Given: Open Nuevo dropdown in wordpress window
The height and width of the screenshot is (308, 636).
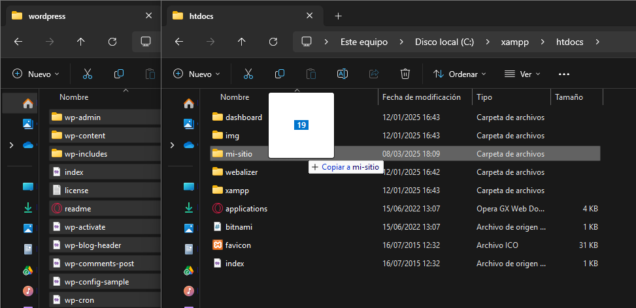Looking at the screenshot, I should click(36, 74).
